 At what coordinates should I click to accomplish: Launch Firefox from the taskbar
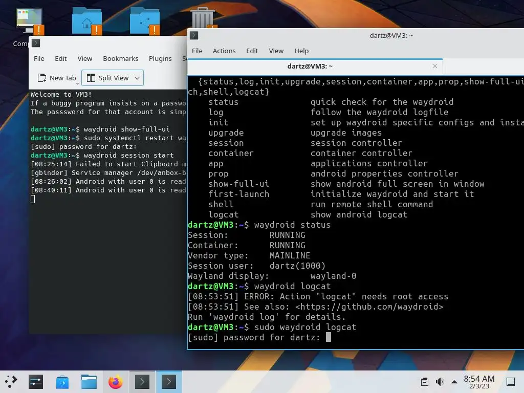click(x=116, y=382)
